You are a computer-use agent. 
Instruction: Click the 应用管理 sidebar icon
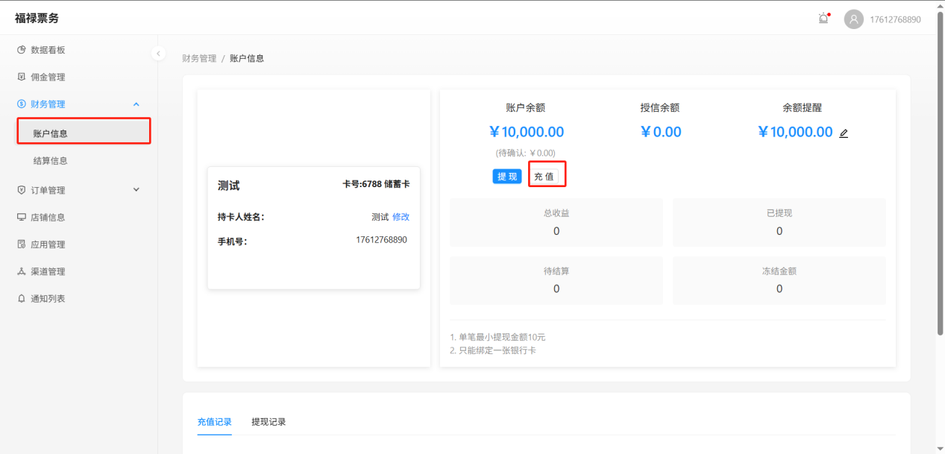point(22,245)
